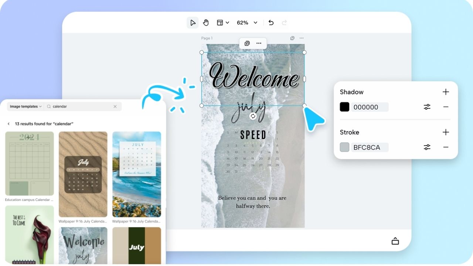Open the Image templates dropdown
The width and height of the screenshot is (473, 266).
click(x=25, y=106)
